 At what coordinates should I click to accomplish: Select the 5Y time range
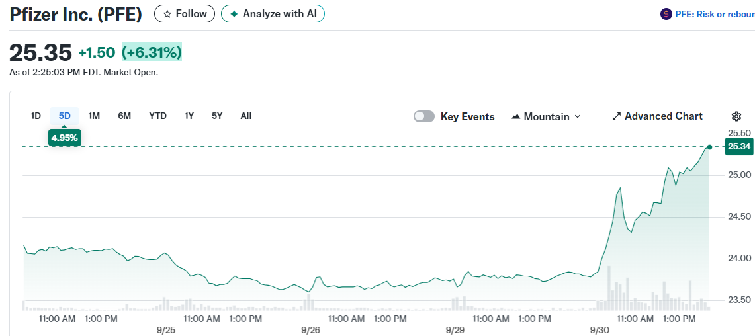pos(217,116)
